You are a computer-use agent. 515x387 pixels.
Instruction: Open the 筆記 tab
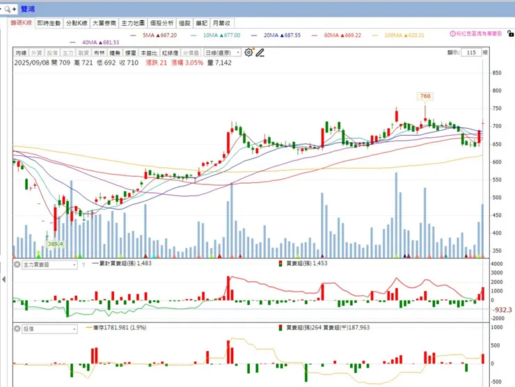[201, 23]
